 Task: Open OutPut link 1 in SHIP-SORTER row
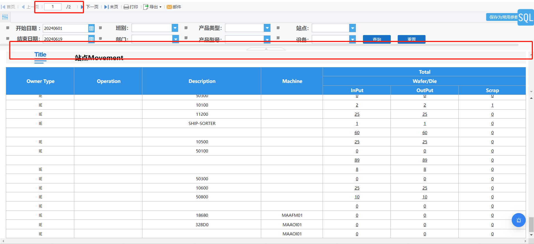click(x=425, y=124)
